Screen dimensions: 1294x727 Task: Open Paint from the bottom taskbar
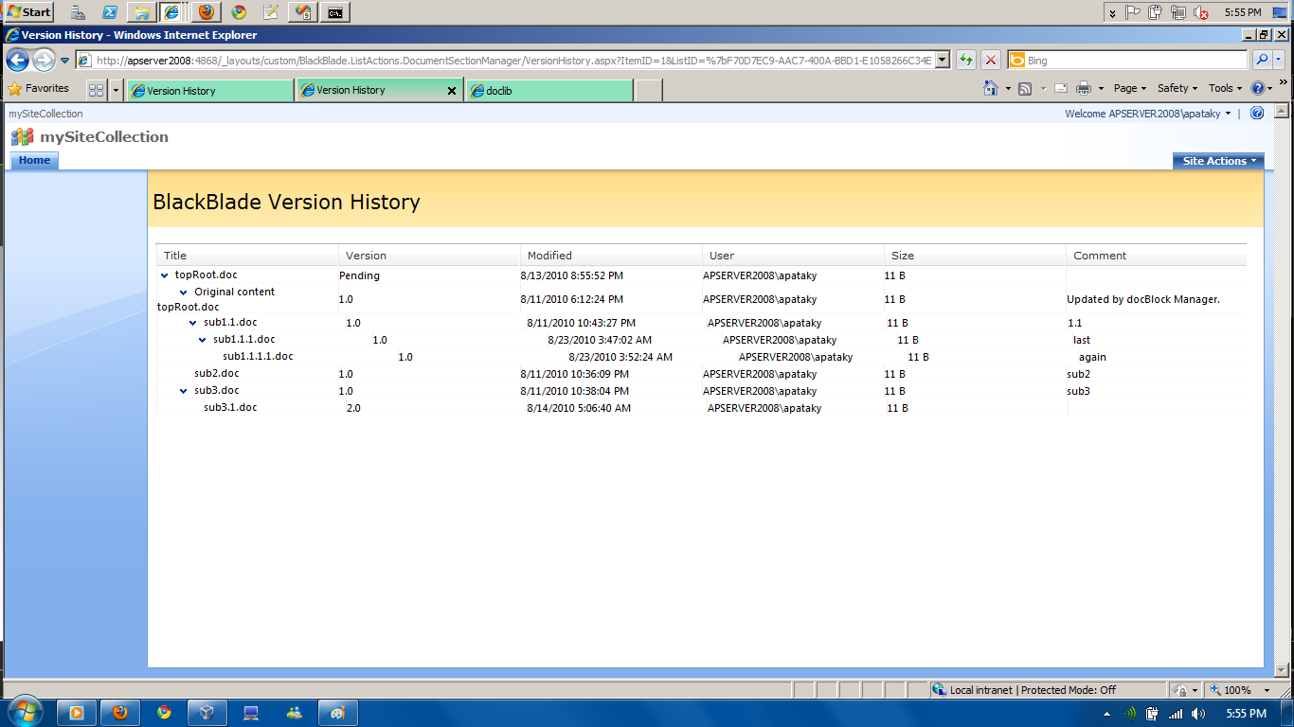coord(338,713)
